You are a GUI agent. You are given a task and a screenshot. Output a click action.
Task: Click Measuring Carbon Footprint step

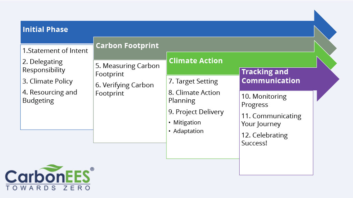pyautogui.click(x=127, y=70)
